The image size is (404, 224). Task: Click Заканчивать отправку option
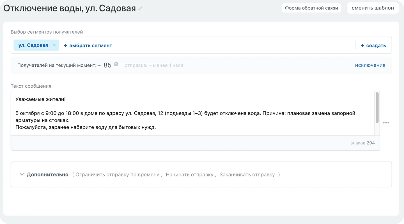tap(247, 175)
